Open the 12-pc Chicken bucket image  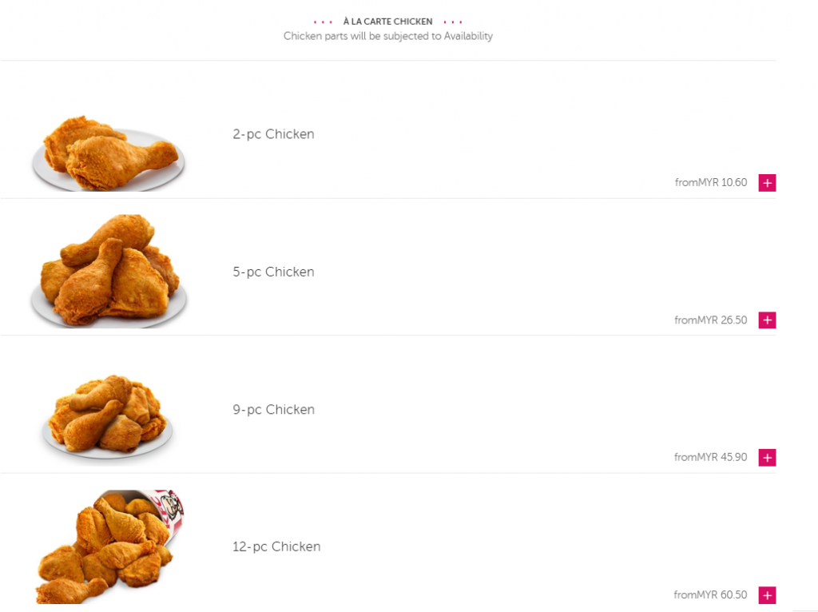[x=109, y=546]
